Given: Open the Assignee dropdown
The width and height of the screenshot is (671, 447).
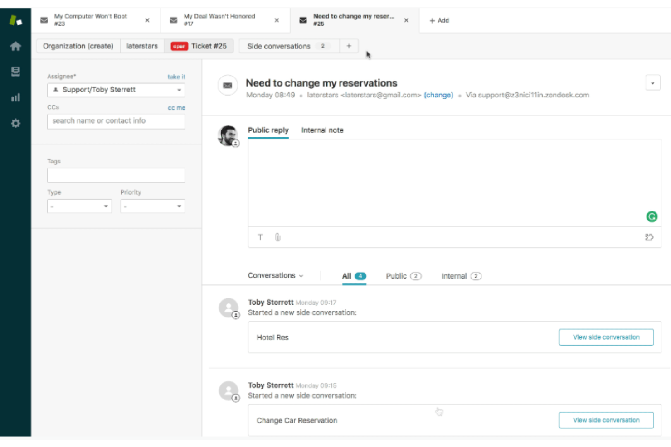Looking at the screenshot, I should [x=116, y=90].
